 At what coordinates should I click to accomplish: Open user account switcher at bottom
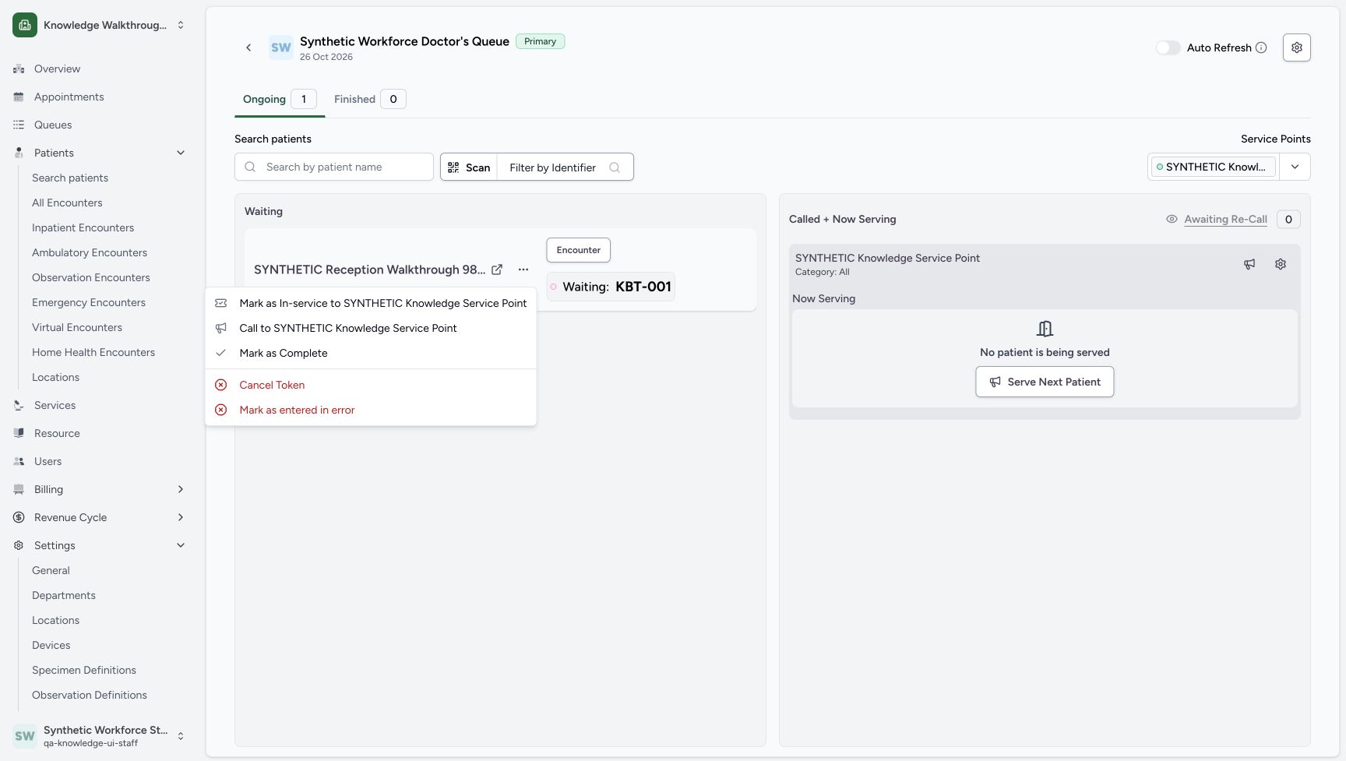tap(181, 736)
